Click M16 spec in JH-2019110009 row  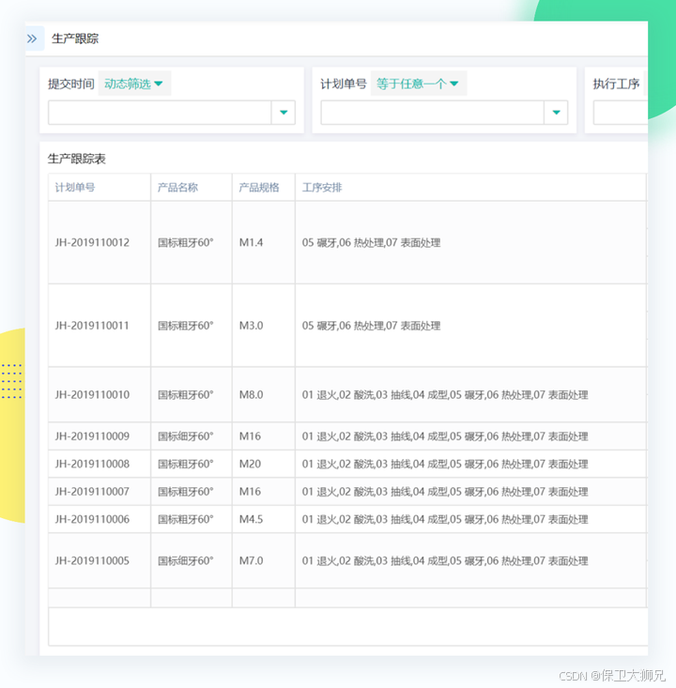tap(250, 436)
